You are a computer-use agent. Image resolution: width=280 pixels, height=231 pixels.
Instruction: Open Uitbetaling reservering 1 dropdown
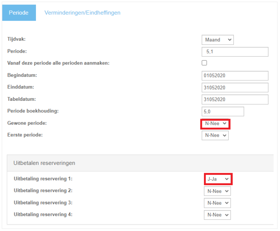[218, 179]
